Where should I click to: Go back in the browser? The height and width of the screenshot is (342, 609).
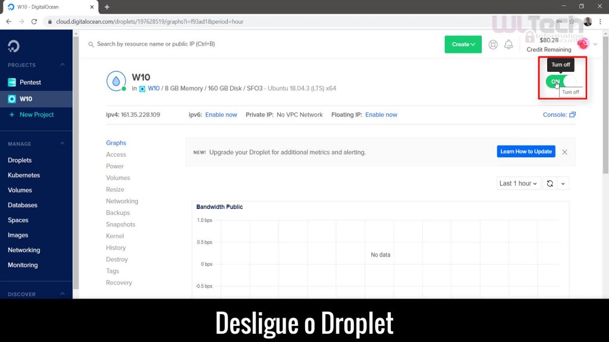pyautogui.click(x=8, y=22)
